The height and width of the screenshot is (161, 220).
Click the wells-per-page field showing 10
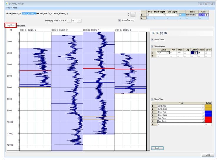click(x=74, y=21)
